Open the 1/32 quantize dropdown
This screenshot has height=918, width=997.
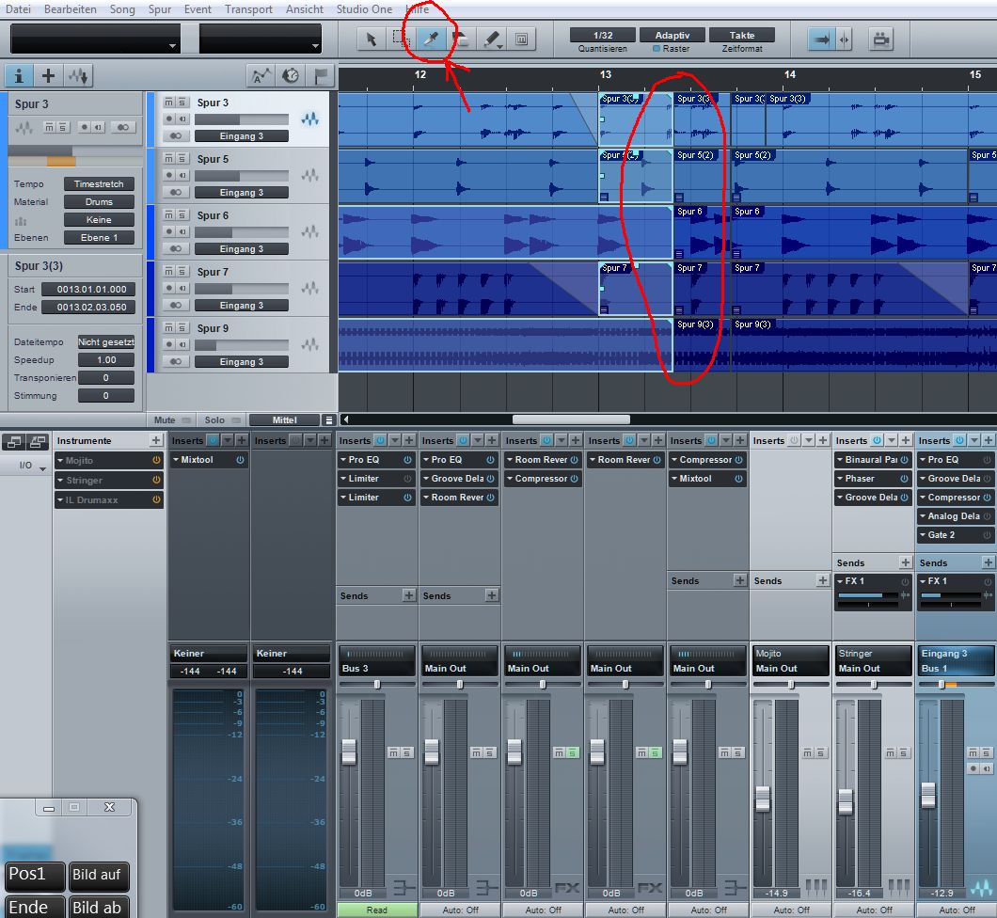point(603,36)
